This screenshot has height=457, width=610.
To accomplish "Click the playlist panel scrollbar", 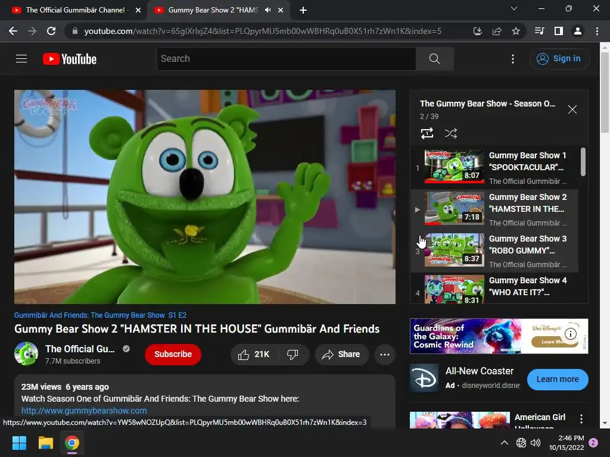I will (583, 162).
